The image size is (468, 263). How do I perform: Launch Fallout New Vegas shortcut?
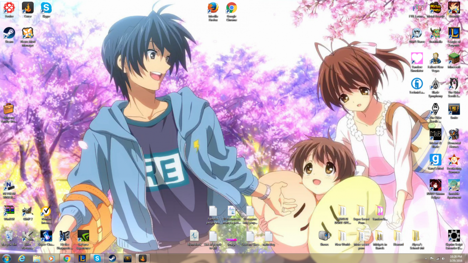pyautogui.click(x=435, y=58)
